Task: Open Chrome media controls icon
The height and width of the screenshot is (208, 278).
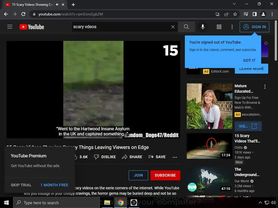Action: pyautogui.click(x=246, y=14)
